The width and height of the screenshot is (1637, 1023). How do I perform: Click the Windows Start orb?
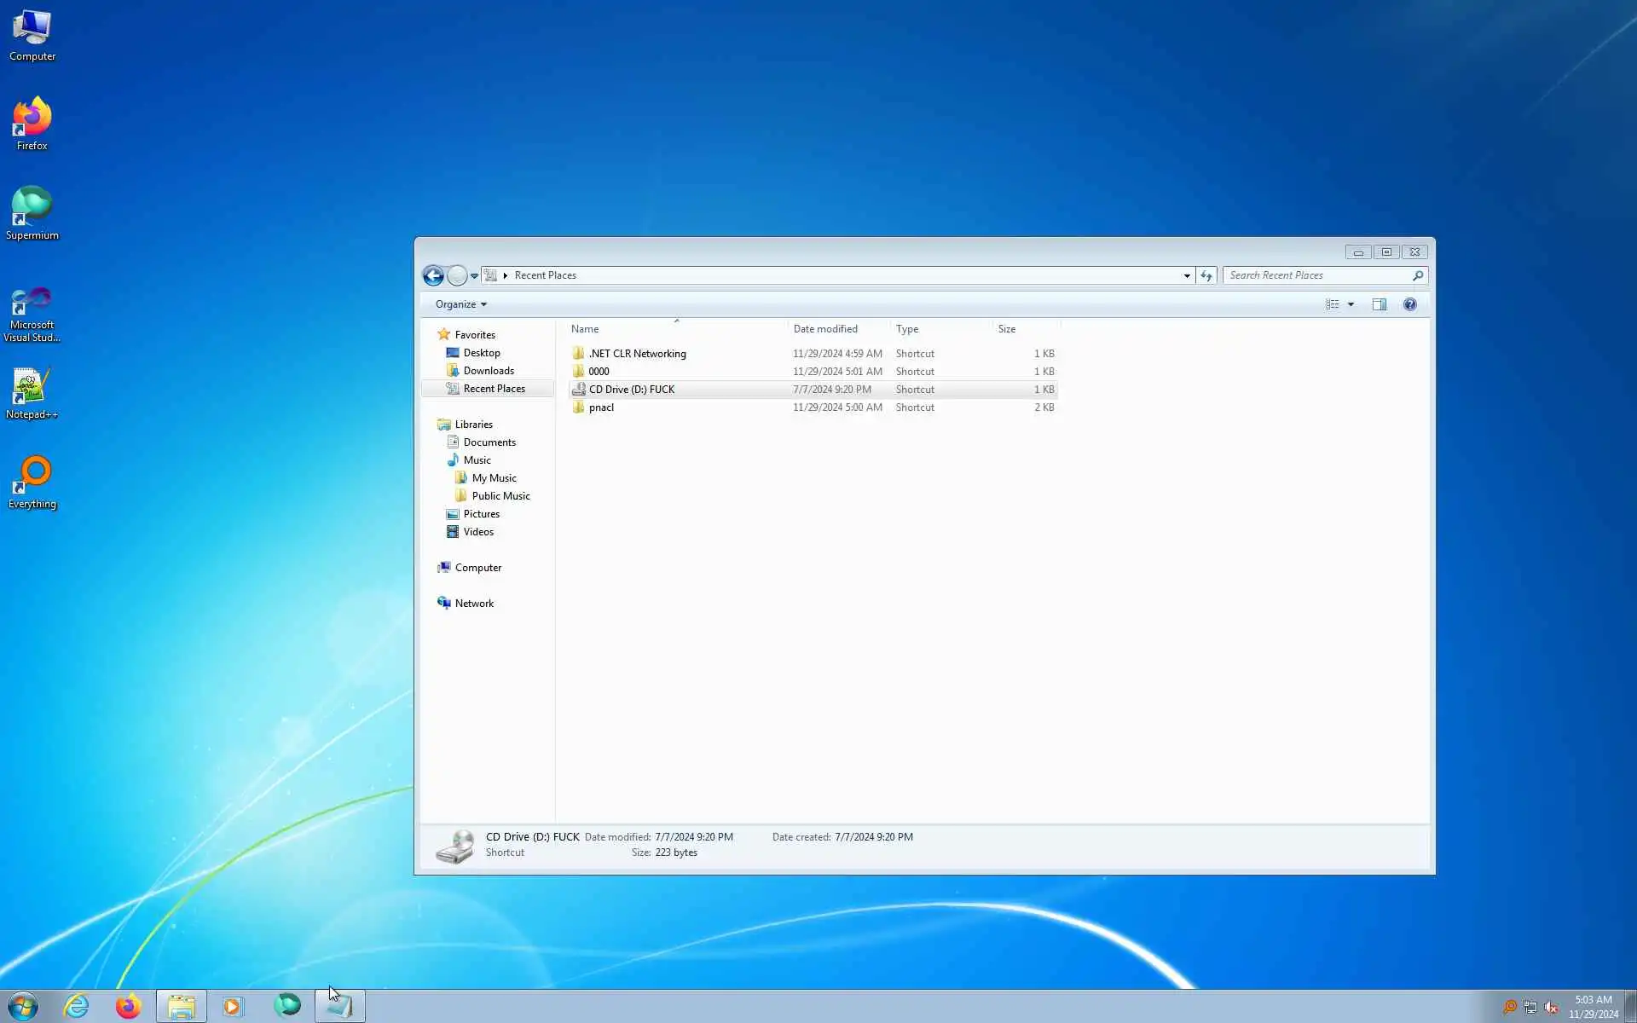click(23, 1006)
